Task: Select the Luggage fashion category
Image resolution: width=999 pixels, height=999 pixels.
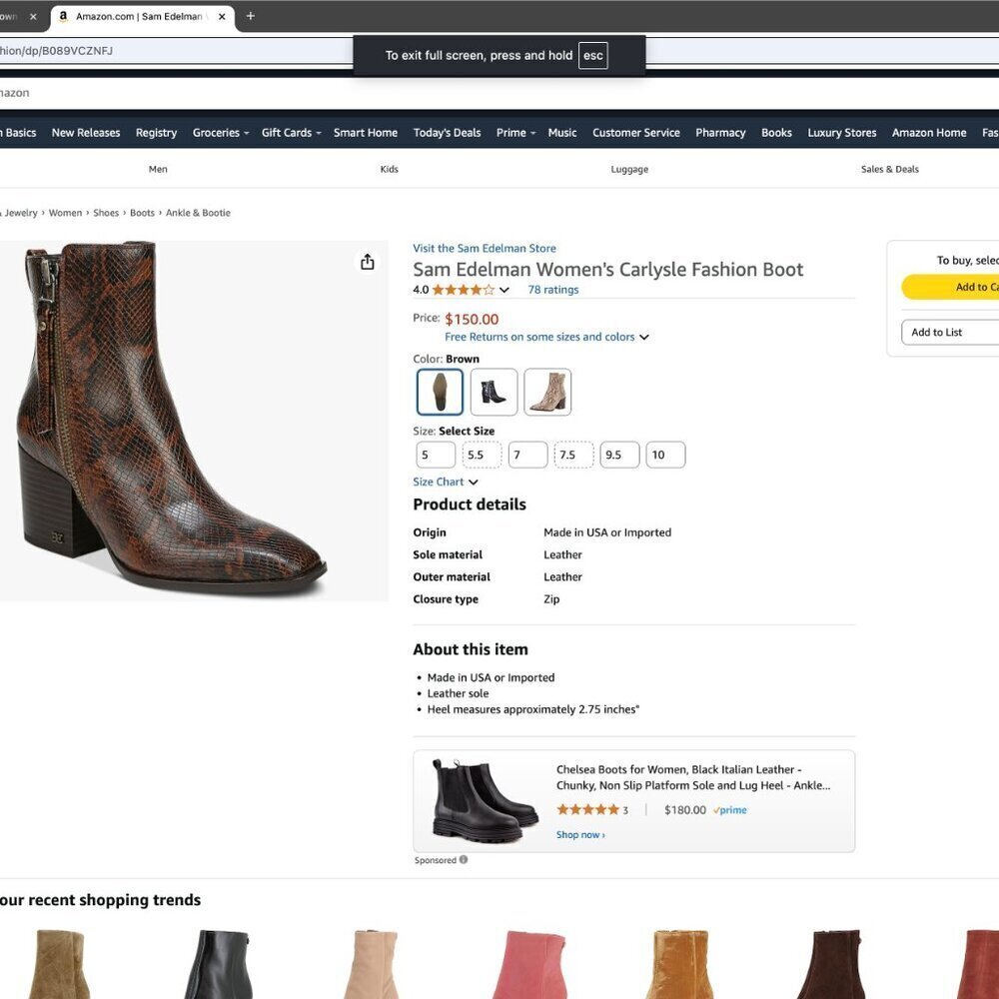Action: [x=629, y=170]
